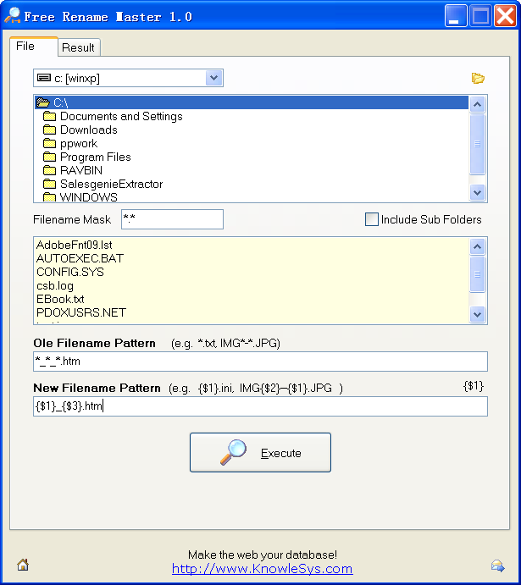
Task: Open the drive selection dropdown
Action: tap(213, 78)
